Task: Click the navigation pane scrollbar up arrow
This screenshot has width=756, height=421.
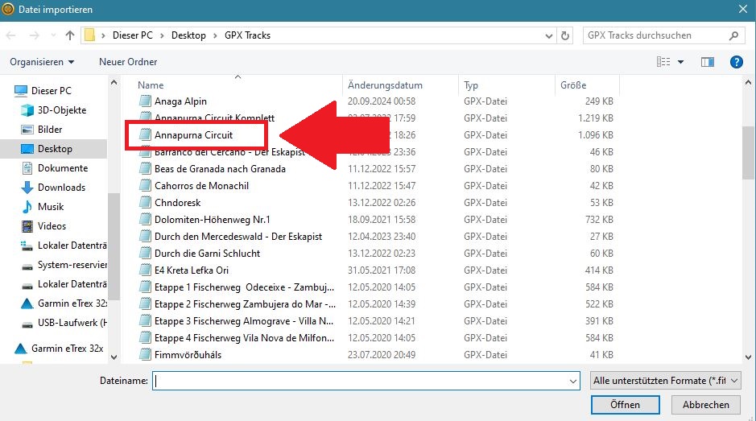Action: (x=114, y=82)
